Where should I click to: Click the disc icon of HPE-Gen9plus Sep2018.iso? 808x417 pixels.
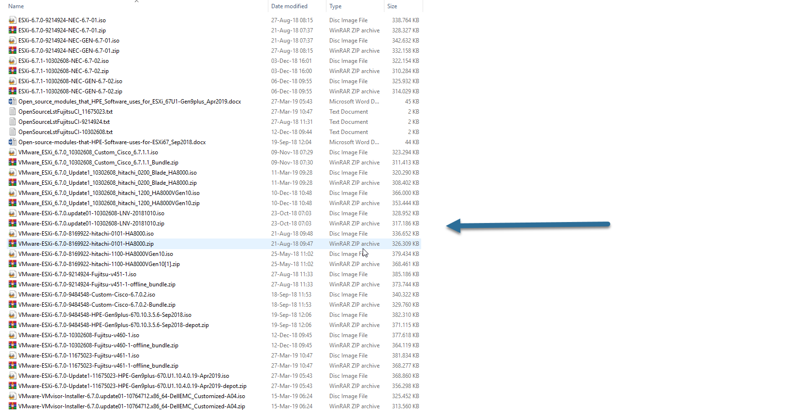(13, 315)
